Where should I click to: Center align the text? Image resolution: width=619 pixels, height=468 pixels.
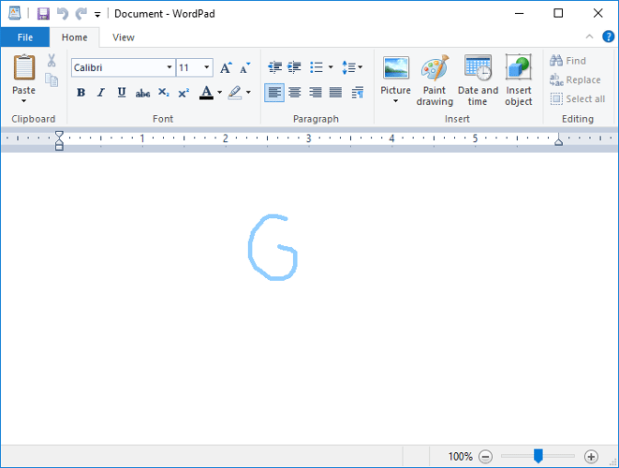pyautogui.click(x=294, y=93)
